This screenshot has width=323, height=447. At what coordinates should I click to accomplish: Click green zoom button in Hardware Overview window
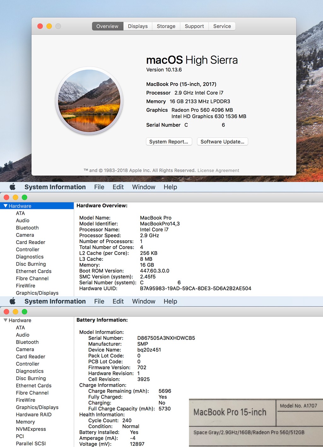point(25,197)
